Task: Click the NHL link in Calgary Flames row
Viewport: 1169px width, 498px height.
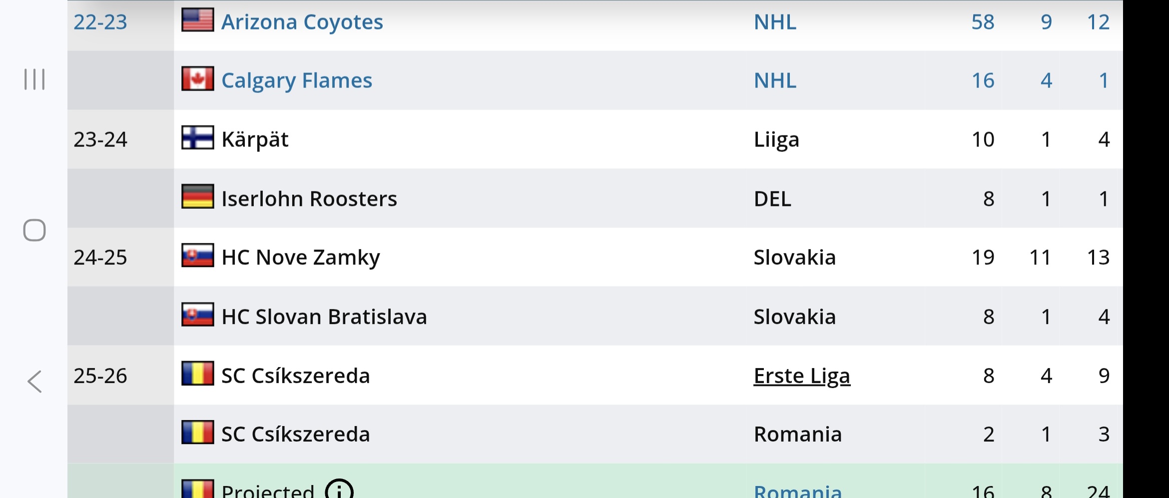Action: coord(775,80)
